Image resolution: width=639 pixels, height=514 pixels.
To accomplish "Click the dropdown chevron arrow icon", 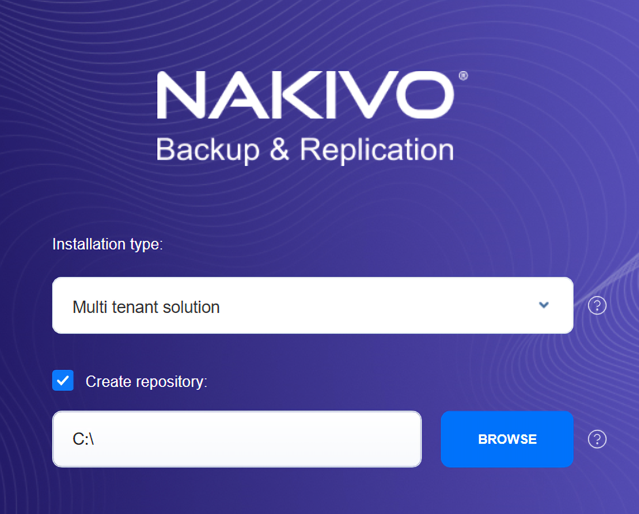I will 544,305.
